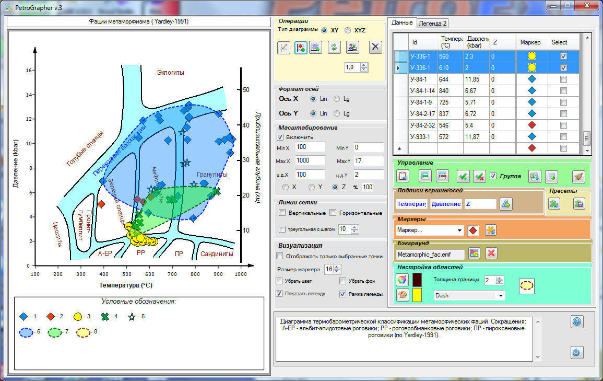Click the Max X input field
The height and width of the screenshot is (381, 603).
click(x=310, y=161)
